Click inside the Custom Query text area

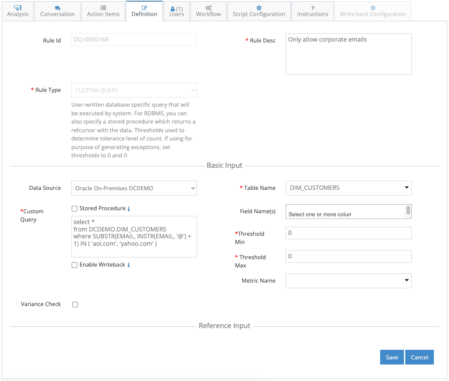click(x=134, y=237)
